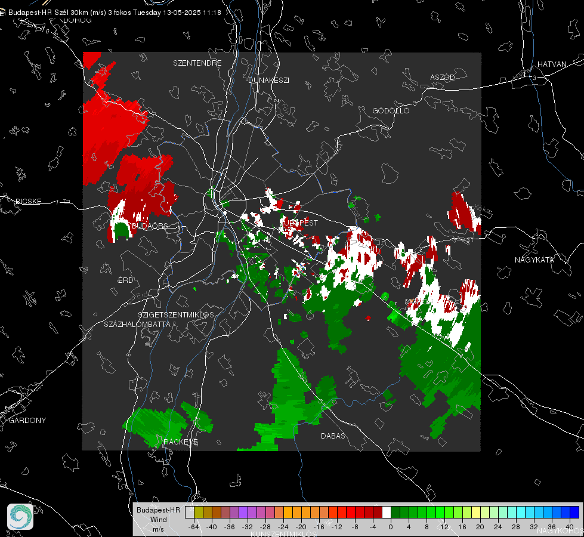
Task: Click the white zero swatch in wind legend
Action: tap(387, 513)
